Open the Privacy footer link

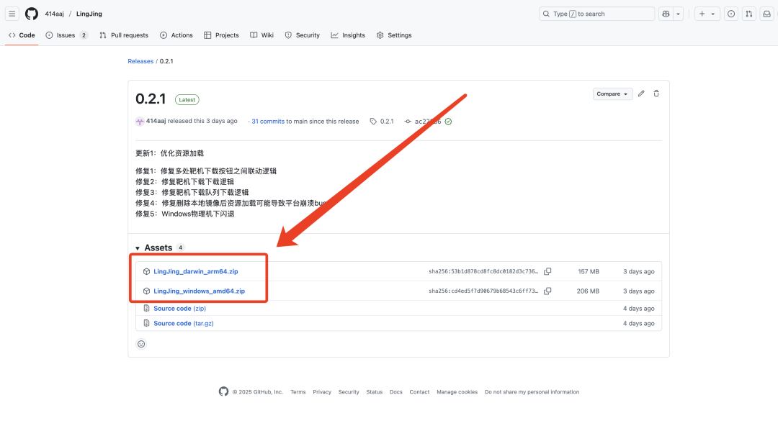point(322,392)
